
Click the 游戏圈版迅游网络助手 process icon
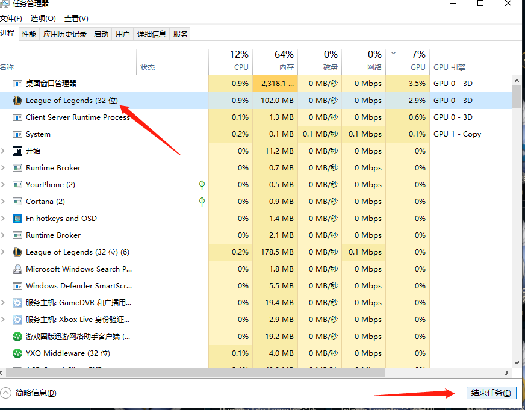pyautogui.click(x=17, y=337)
